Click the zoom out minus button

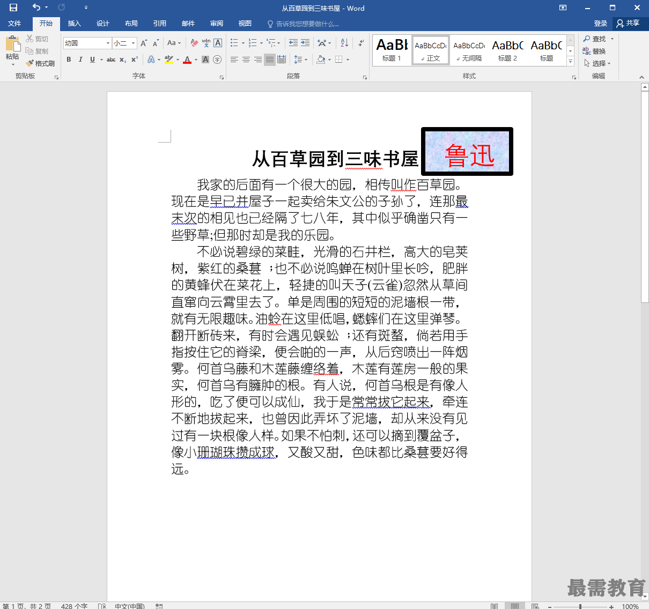(550, 606)
